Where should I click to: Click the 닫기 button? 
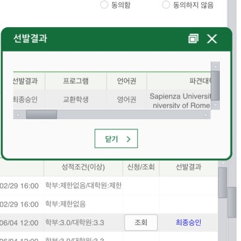(x=116, y=139)
